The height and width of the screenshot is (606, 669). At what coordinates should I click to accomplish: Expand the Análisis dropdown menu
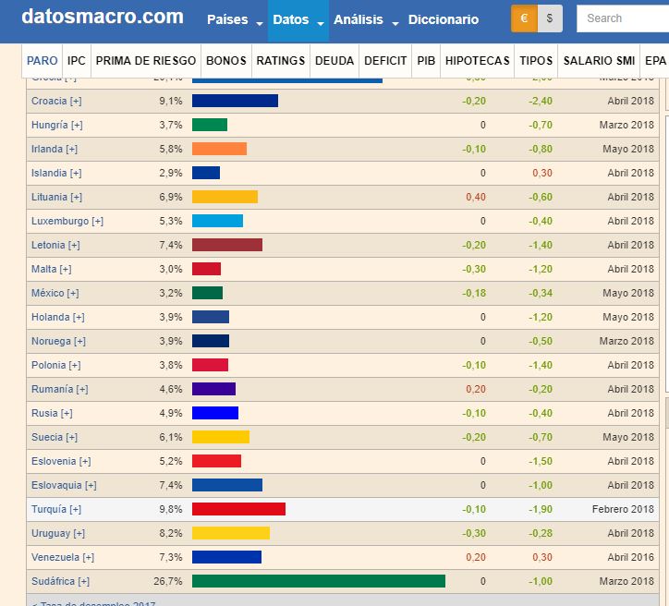pos(365,20)
